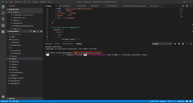Image resolution: width=193 pixels, height=103 pixels.
Task: Open the Explorer view in activity bar
Action: [x=3, y=7]
